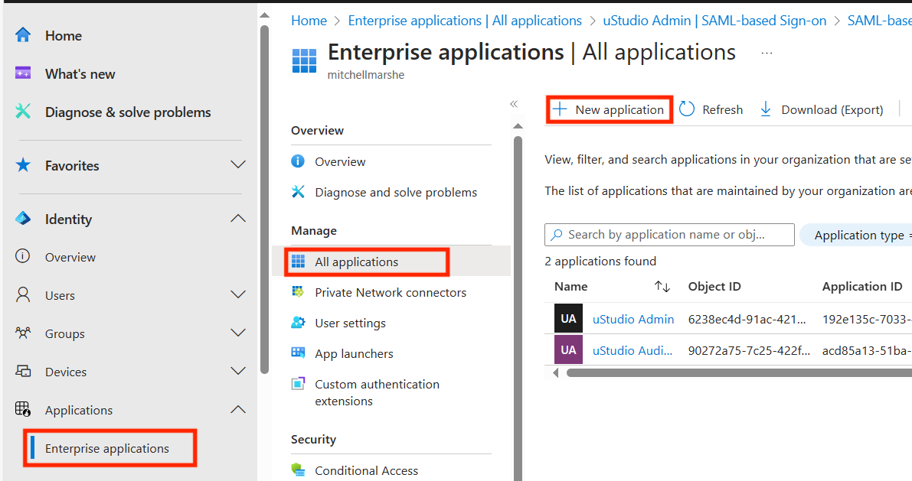
Task: Click the Private Network connectors icon
Action: pos(299,292)
